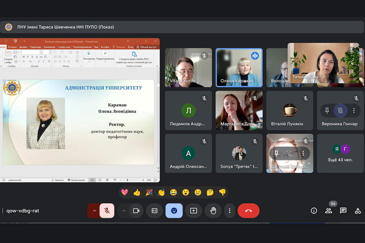Viewport: 365px width, 243px height.
Task: Open video settings arrow beside camera
Action: (124, 211)
